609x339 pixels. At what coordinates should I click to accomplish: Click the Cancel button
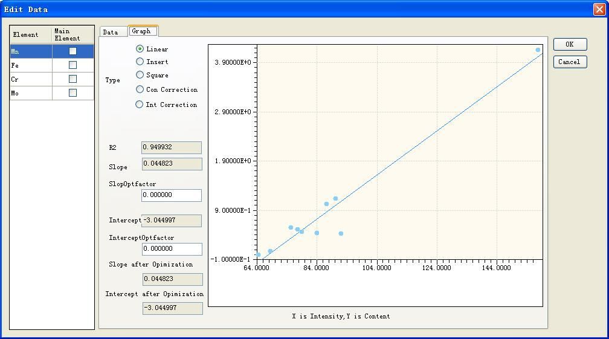pyautogui.click(x=569, y=62)
